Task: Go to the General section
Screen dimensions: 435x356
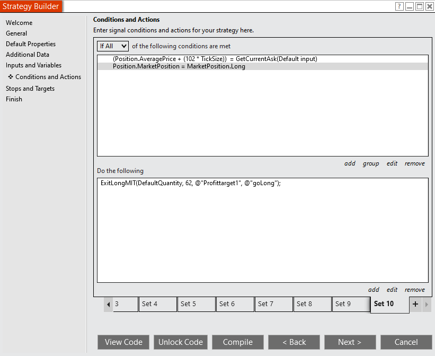Action: click(x=16, y=33)
